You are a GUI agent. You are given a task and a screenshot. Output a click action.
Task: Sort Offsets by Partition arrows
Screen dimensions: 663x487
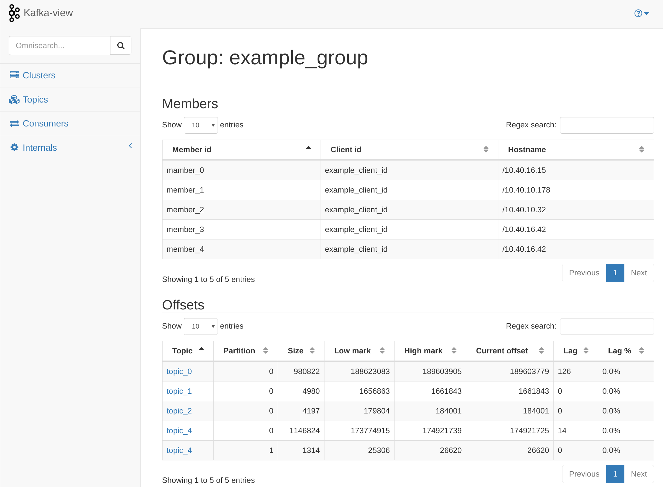pos(265,350)
